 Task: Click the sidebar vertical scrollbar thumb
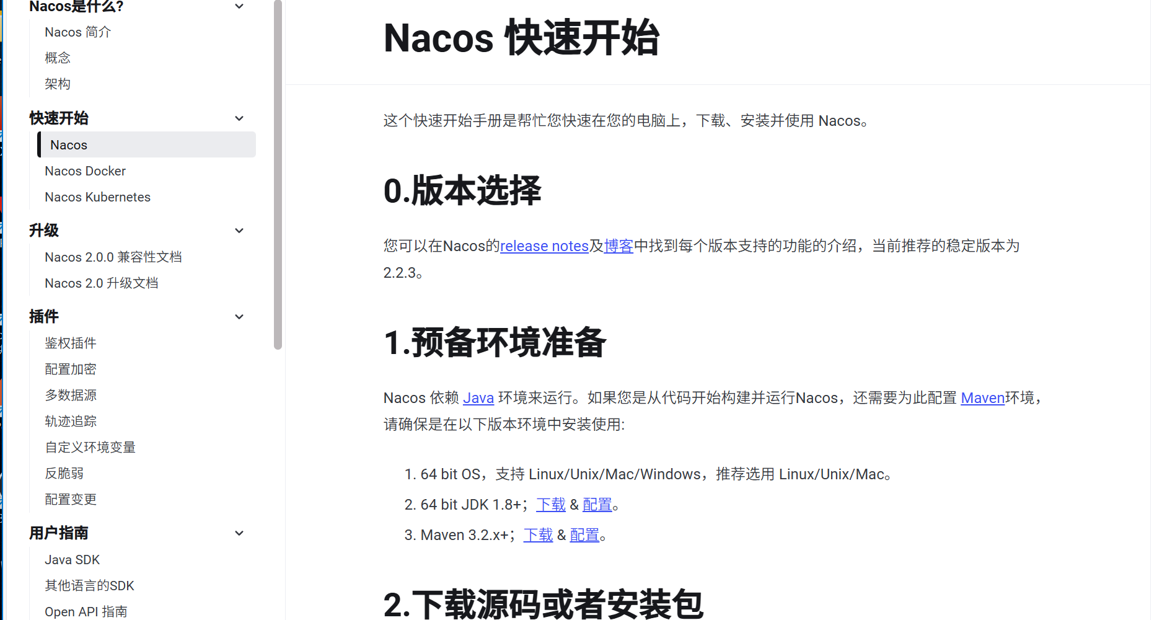pyautogui.click(x=278, y=175)
